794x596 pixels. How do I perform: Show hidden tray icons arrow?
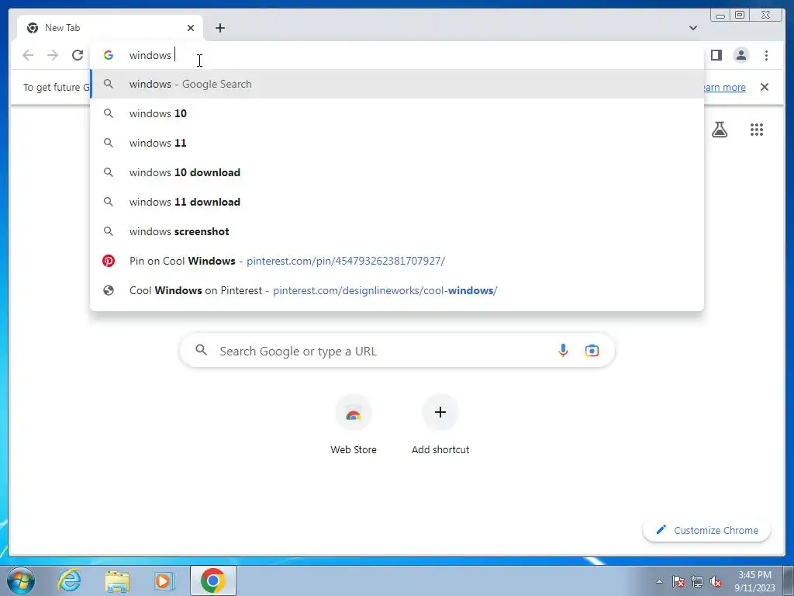(x=659, y=581)
